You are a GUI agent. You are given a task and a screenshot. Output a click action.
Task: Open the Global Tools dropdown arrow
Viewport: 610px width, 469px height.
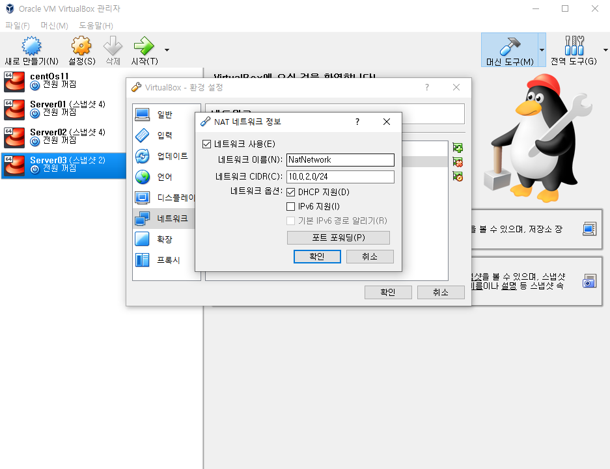click(605, 49)
